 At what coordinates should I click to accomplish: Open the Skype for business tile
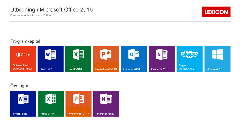pyautogui.click(x=190, y=59)
